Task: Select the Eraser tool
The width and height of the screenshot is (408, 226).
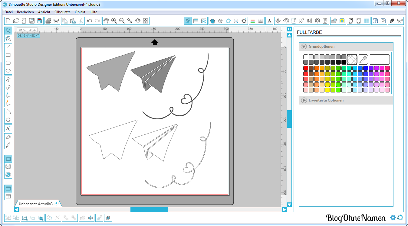Action: [8, 137]
